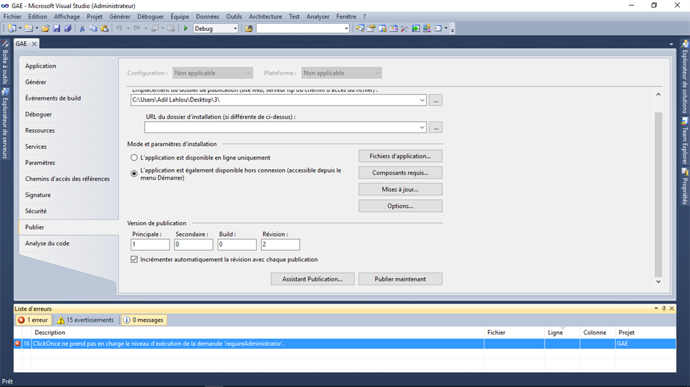690x387 pixels.
Task: Switch to the Analyse du code tab
Action: (x=47, y=243)
